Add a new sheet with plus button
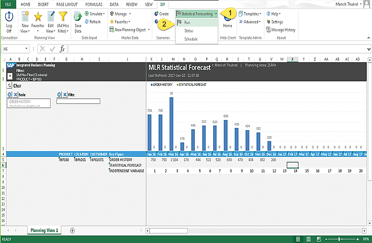The height and width of the screenshot is (243, 372). coord(72,230)
